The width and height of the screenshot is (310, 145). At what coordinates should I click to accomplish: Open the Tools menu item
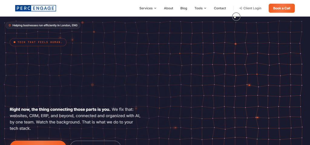pos(200,8)
